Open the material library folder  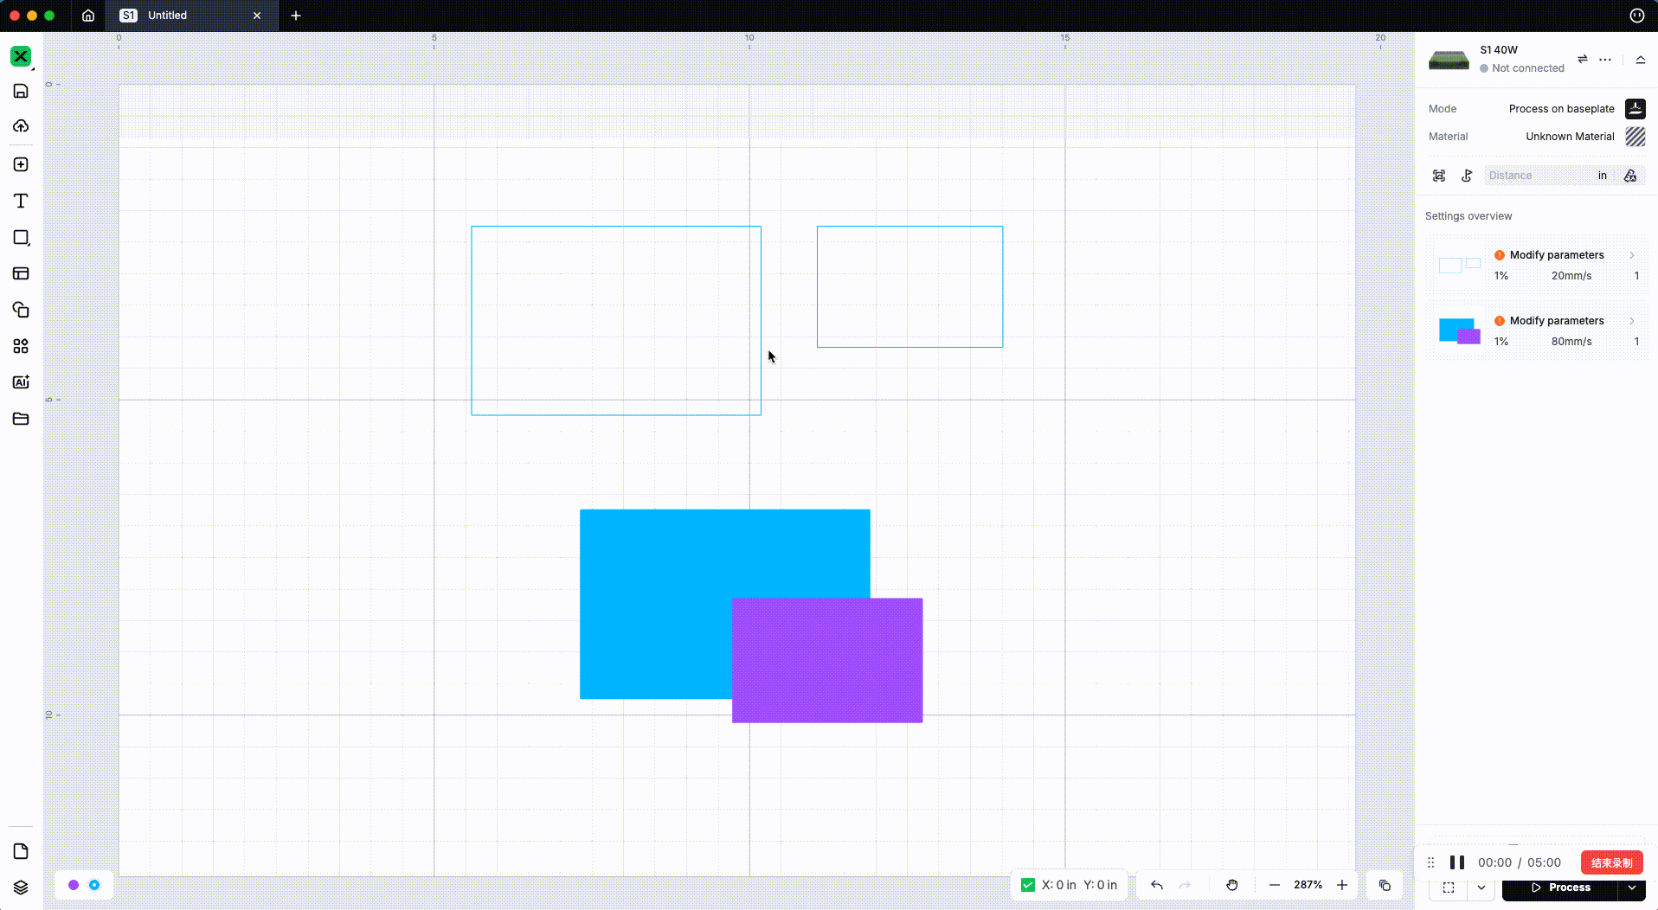coord(21,419)
